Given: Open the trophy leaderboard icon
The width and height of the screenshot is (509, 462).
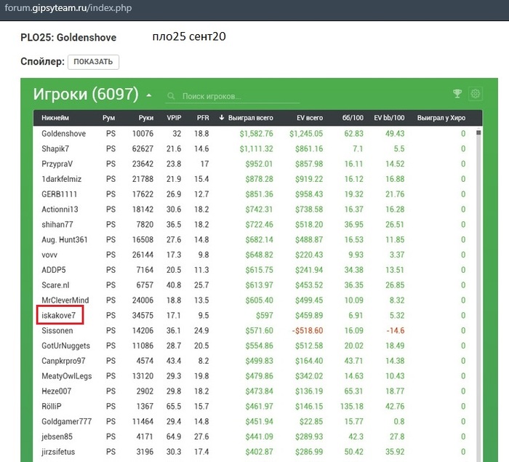Looking at the screenshot, I should click(x=457, y=94).
